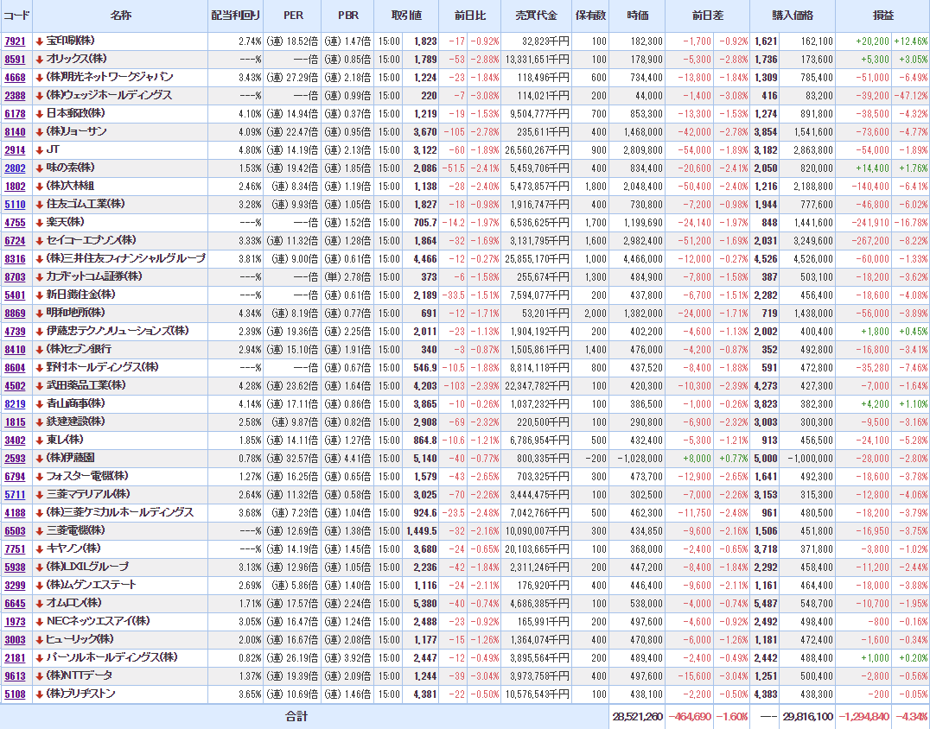Click the down arrow beside 東レ(株)
The width and height of the screenshot is (930, 729).
(40, 440)
